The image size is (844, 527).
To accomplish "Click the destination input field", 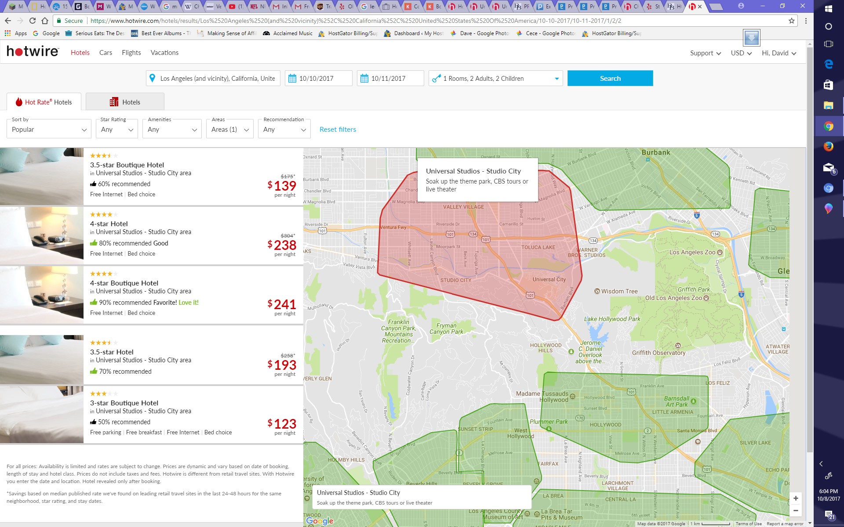I will pos(213,78).
